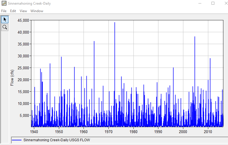The width and height of the screenshot is (228, 145).
Task: Click the 2000 x-axis label
Action: coord(183,132)
